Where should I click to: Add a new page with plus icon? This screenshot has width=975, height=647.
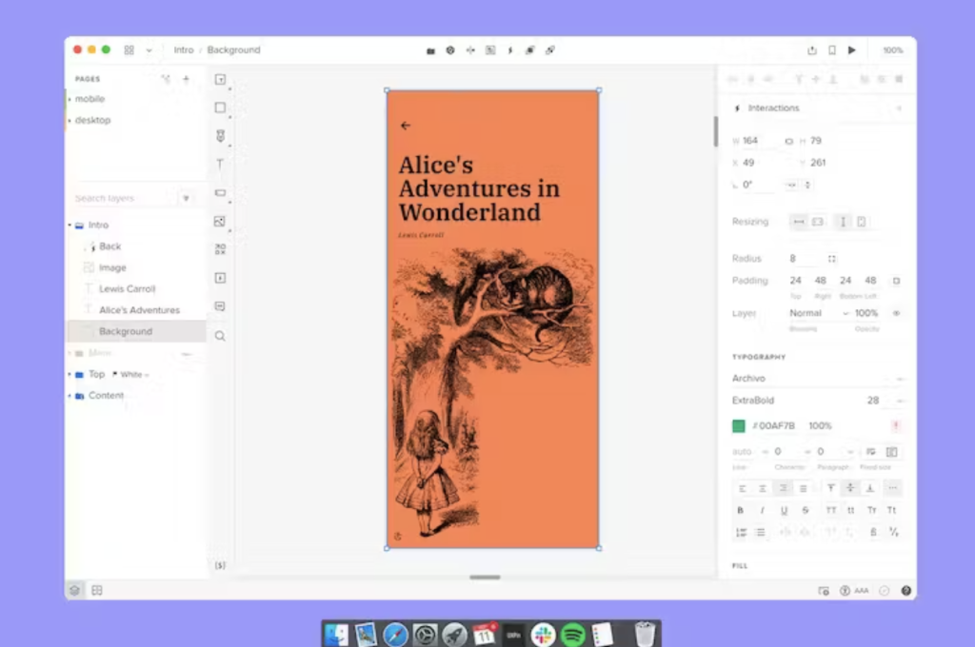(x=186, y=79)
